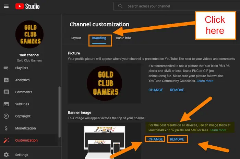Click the Copyright circle icon
240x159 pixels.
point(6,116)
